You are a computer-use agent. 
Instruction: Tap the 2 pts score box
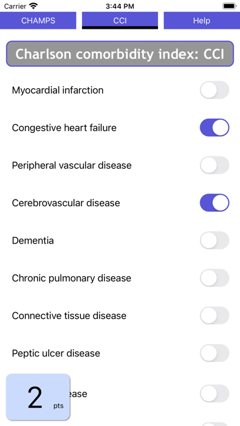(38, 397)
